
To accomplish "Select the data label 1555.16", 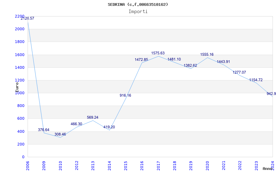I will 207,54.
